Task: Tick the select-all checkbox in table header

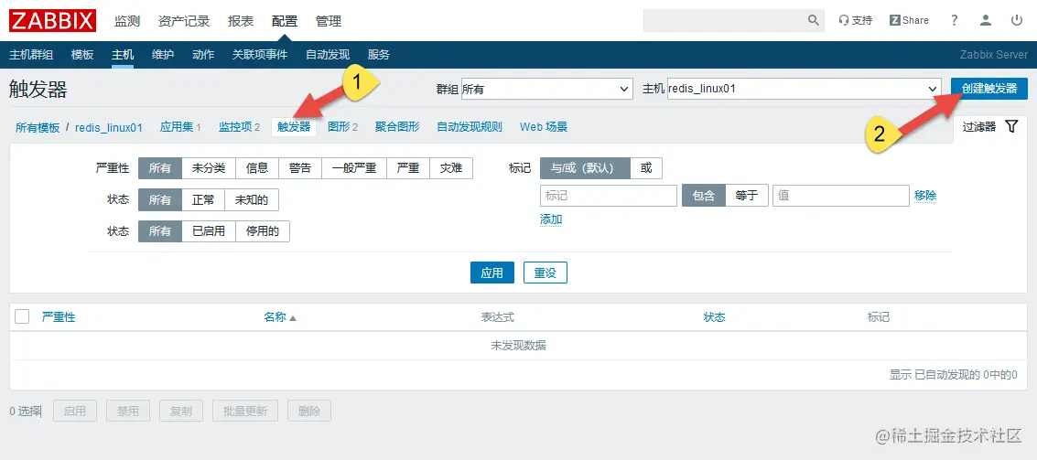Action: [x=23, y=316]
